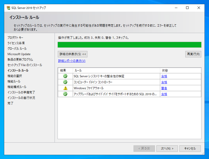Click the 結果 column header
Viewport: 209px width, 159px height.
coord(65,70)
